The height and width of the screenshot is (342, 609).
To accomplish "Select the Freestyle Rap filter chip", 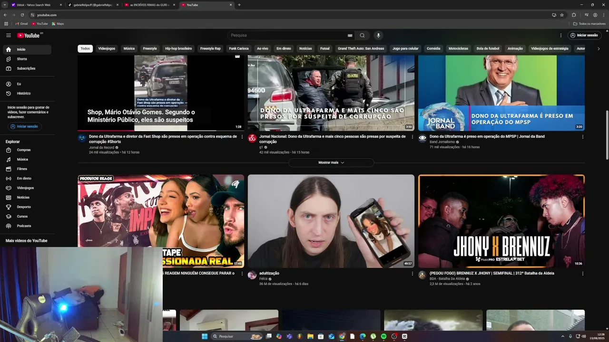I will [210, 48].
